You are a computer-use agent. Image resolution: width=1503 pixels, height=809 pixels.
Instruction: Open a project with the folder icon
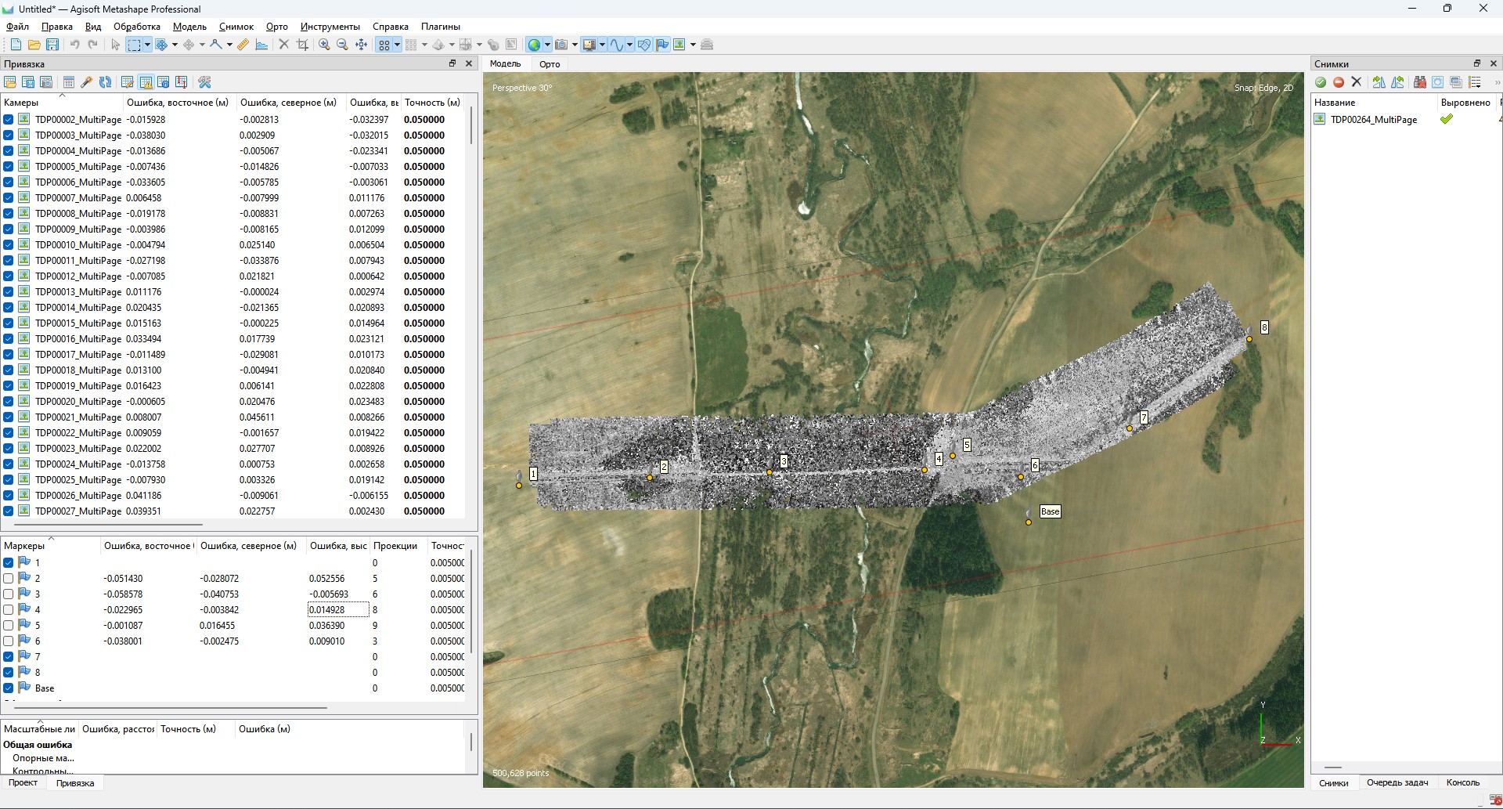point(34,45)
